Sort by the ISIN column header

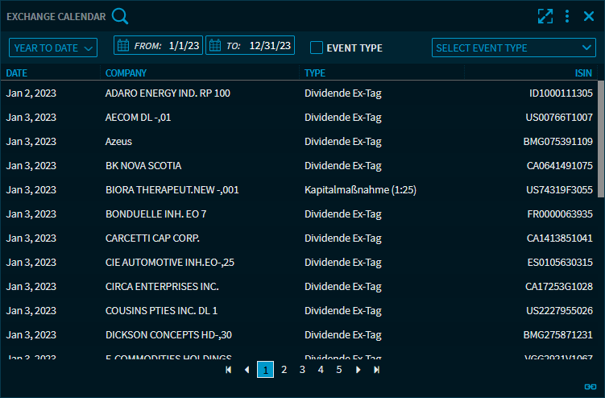coord(584,73)
